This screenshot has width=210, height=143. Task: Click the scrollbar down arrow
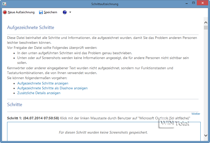(206, 136)
